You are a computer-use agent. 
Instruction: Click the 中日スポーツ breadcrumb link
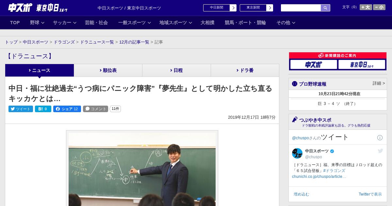tap(36, 42)
